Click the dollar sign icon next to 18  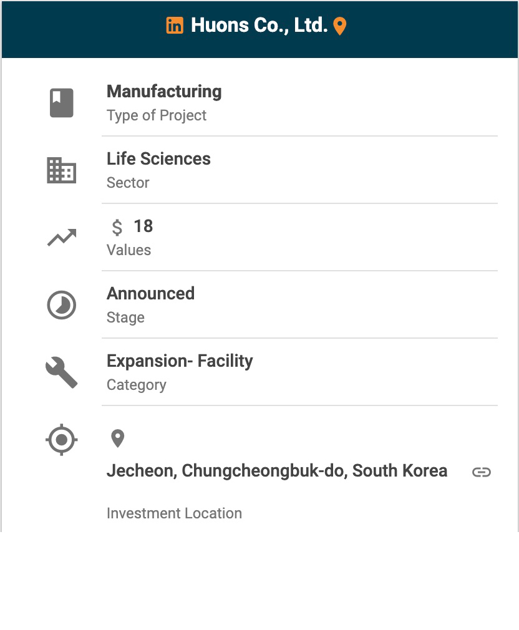click(117, 227)
